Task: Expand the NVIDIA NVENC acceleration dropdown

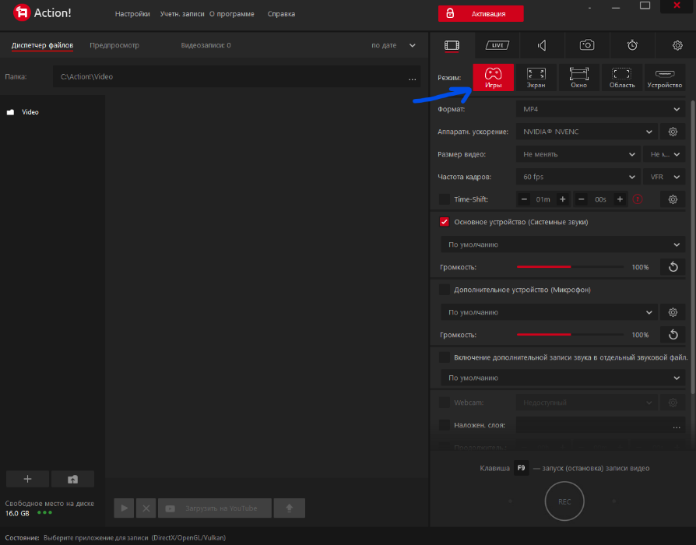Action: point(585,132)
